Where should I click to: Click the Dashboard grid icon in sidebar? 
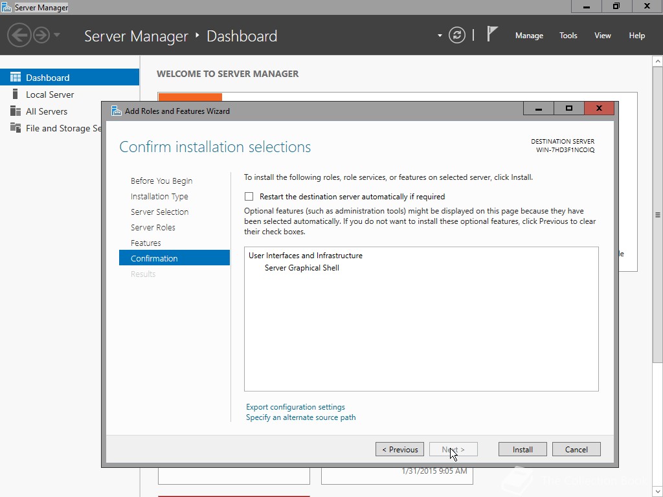click(16, 77)
